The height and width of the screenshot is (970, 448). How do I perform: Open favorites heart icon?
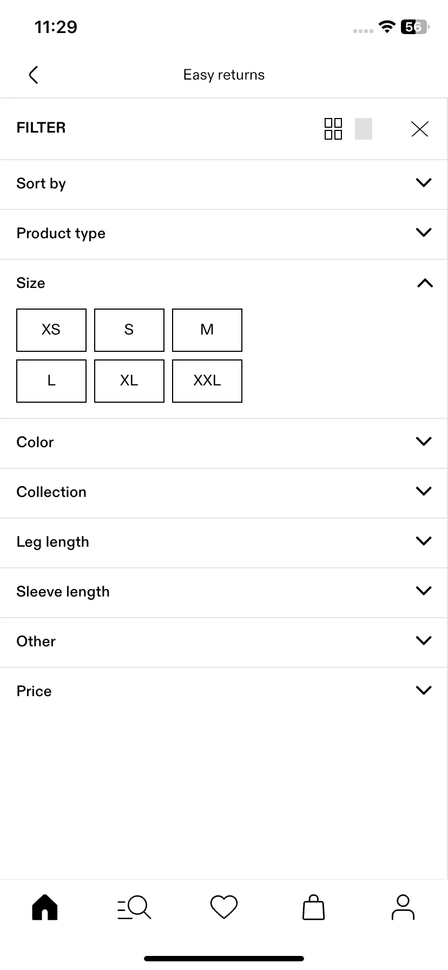coord(224,907)
